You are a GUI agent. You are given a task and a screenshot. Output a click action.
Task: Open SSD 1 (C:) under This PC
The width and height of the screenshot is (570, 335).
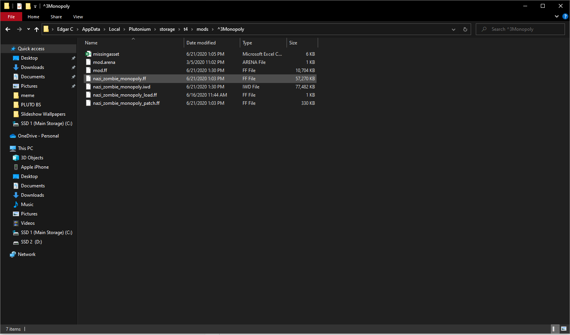(x=46, y=233)
